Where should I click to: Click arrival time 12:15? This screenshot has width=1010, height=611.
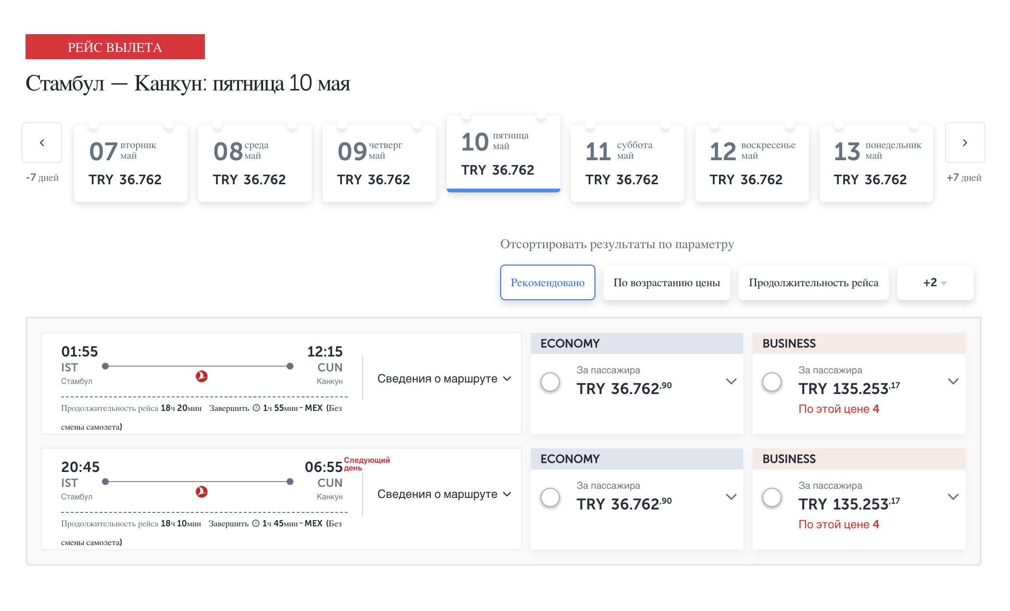point(325,352)
